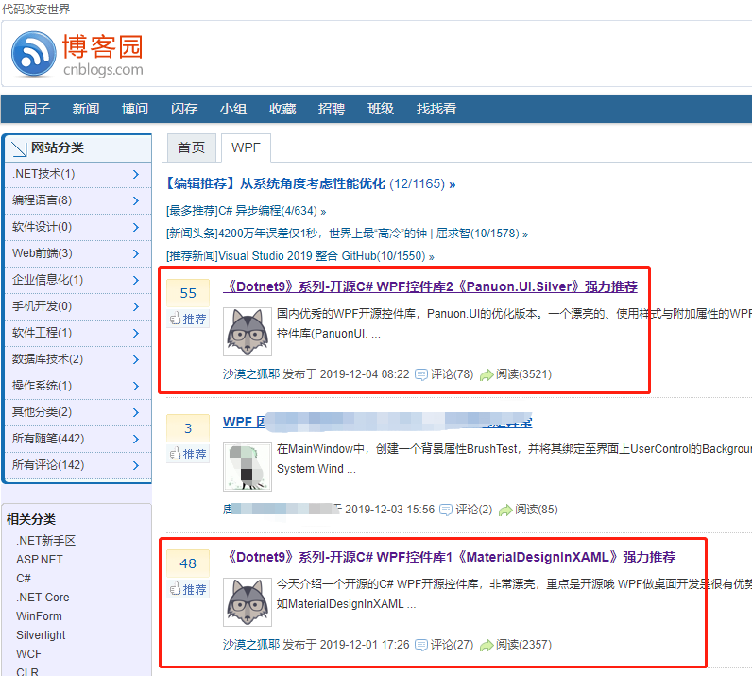
Task: Click the wolf avatar of MaterialDesignInXAML post
Action: click(x=248, y=602)
